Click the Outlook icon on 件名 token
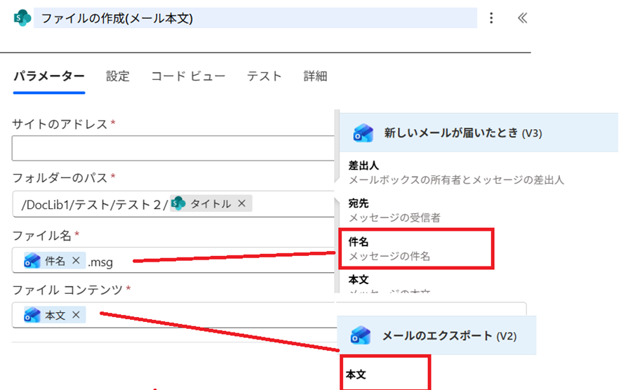Viewport: 621px width, 390px height. [32, 261]
